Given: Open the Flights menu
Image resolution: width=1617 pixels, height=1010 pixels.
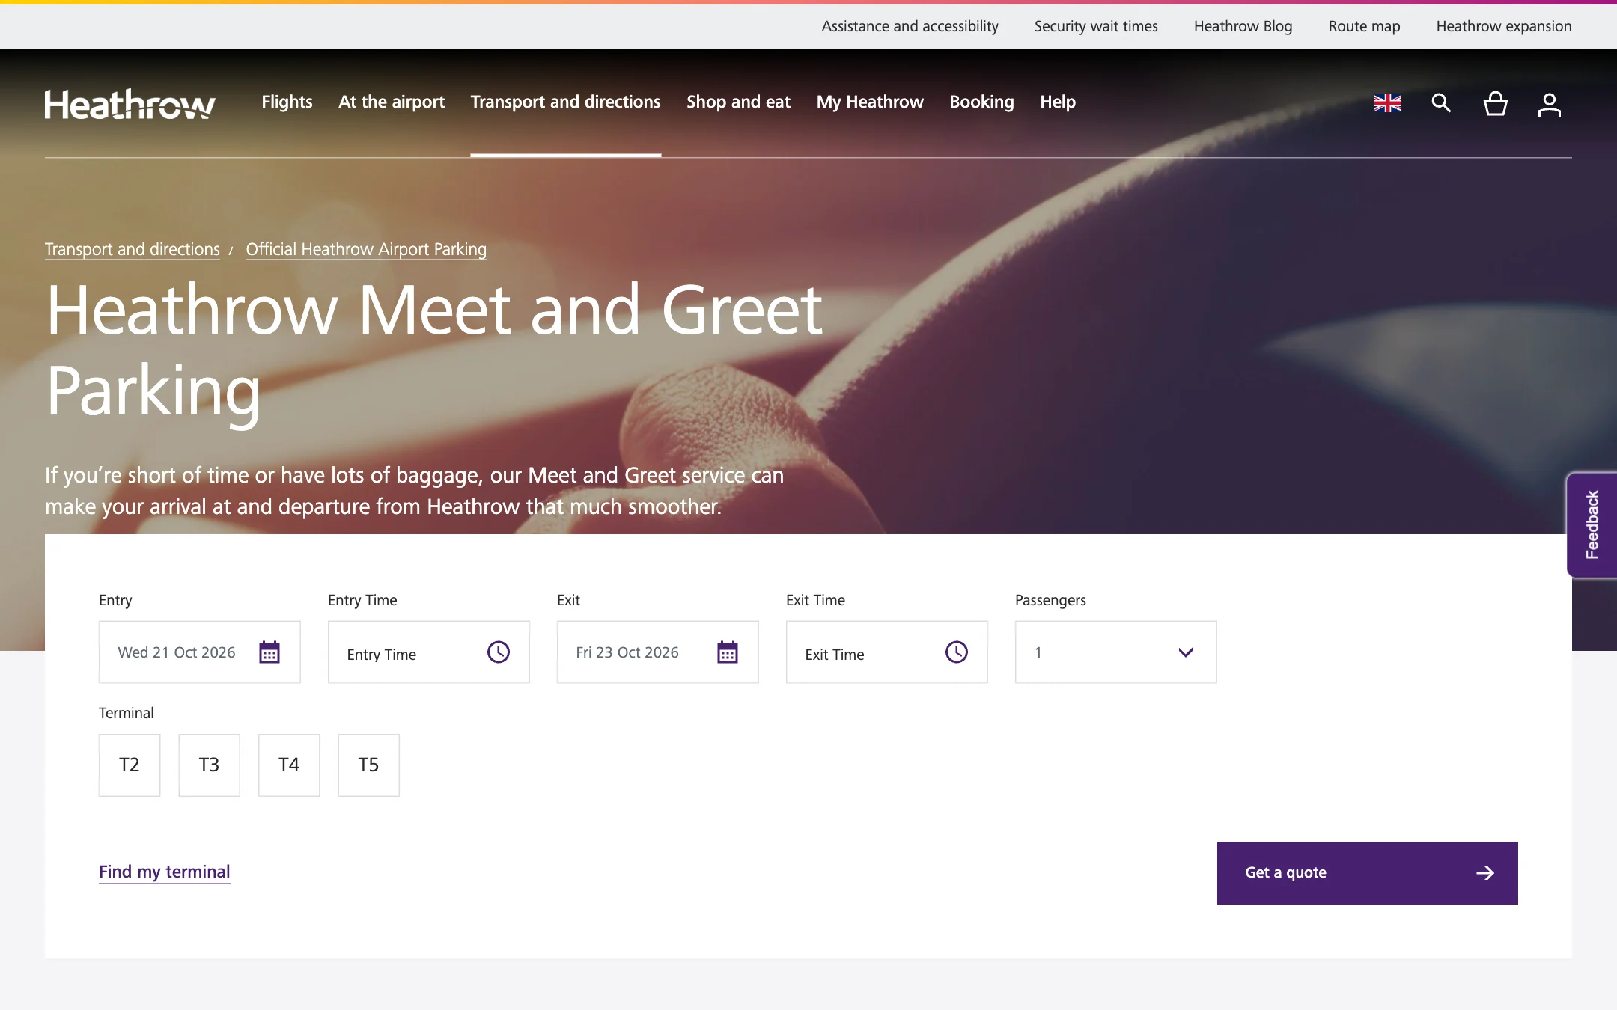Looking at the screenshot, I should [287, 102].
